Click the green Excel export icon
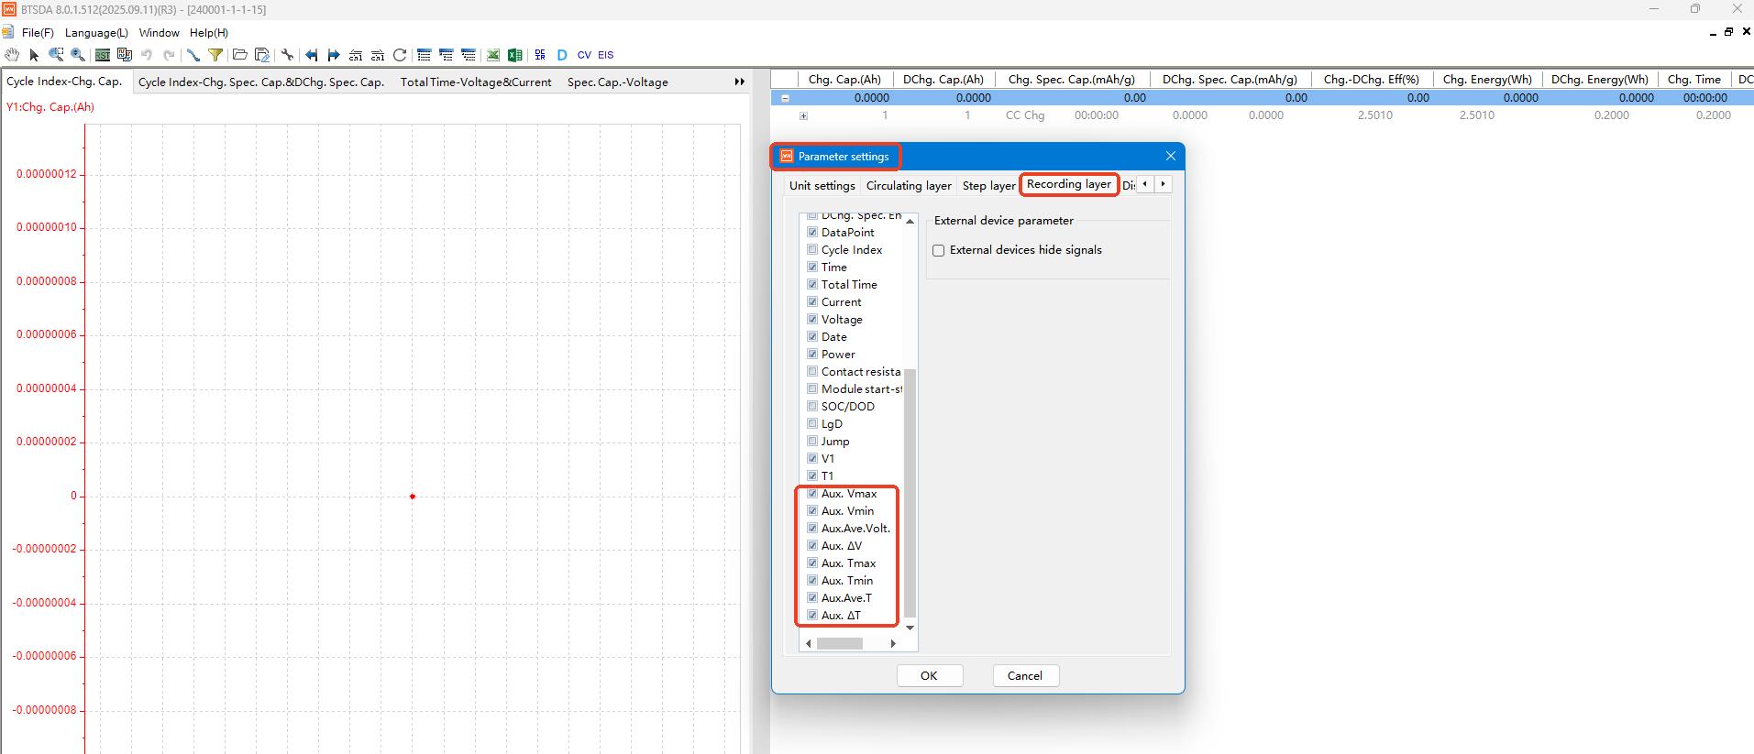This screenshot has width=1754, height=754. coord(515,55)
